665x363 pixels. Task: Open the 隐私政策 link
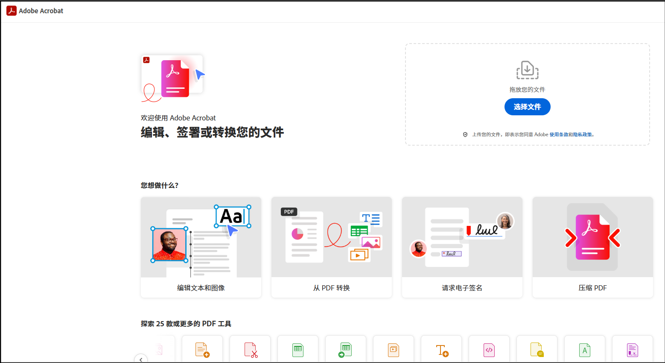click(x=582, y=135)
